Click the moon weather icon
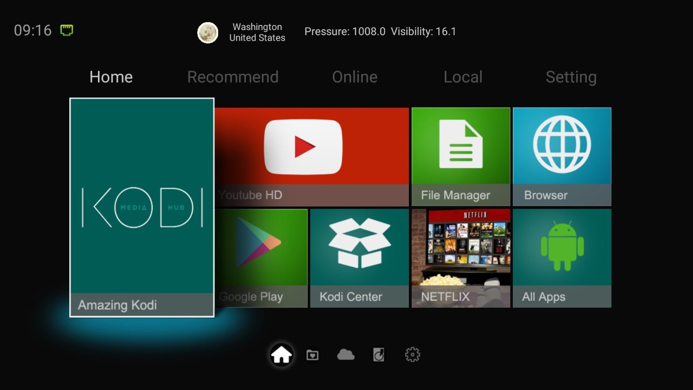Image resolution: width=693 pixels, height=390 pixels. [x=208, y=33]
